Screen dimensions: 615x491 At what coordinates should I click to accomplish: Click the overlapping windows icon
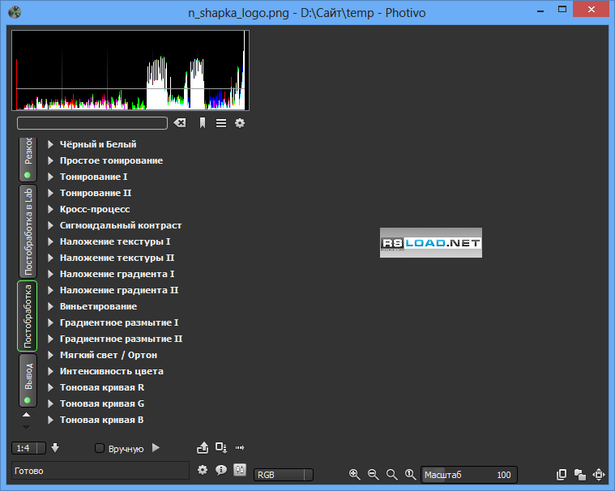tap(579, 475)
